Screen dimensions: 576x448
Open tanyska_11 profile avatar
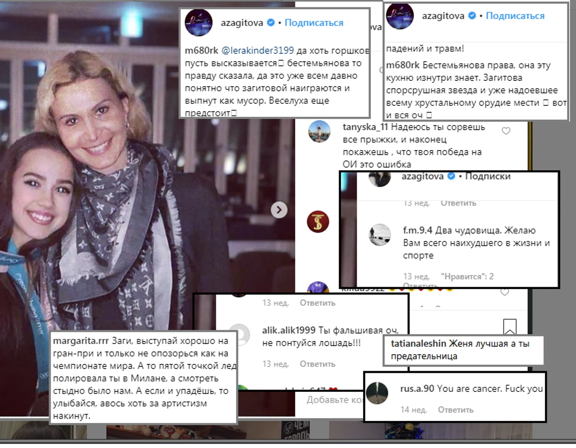pos(319,131)
